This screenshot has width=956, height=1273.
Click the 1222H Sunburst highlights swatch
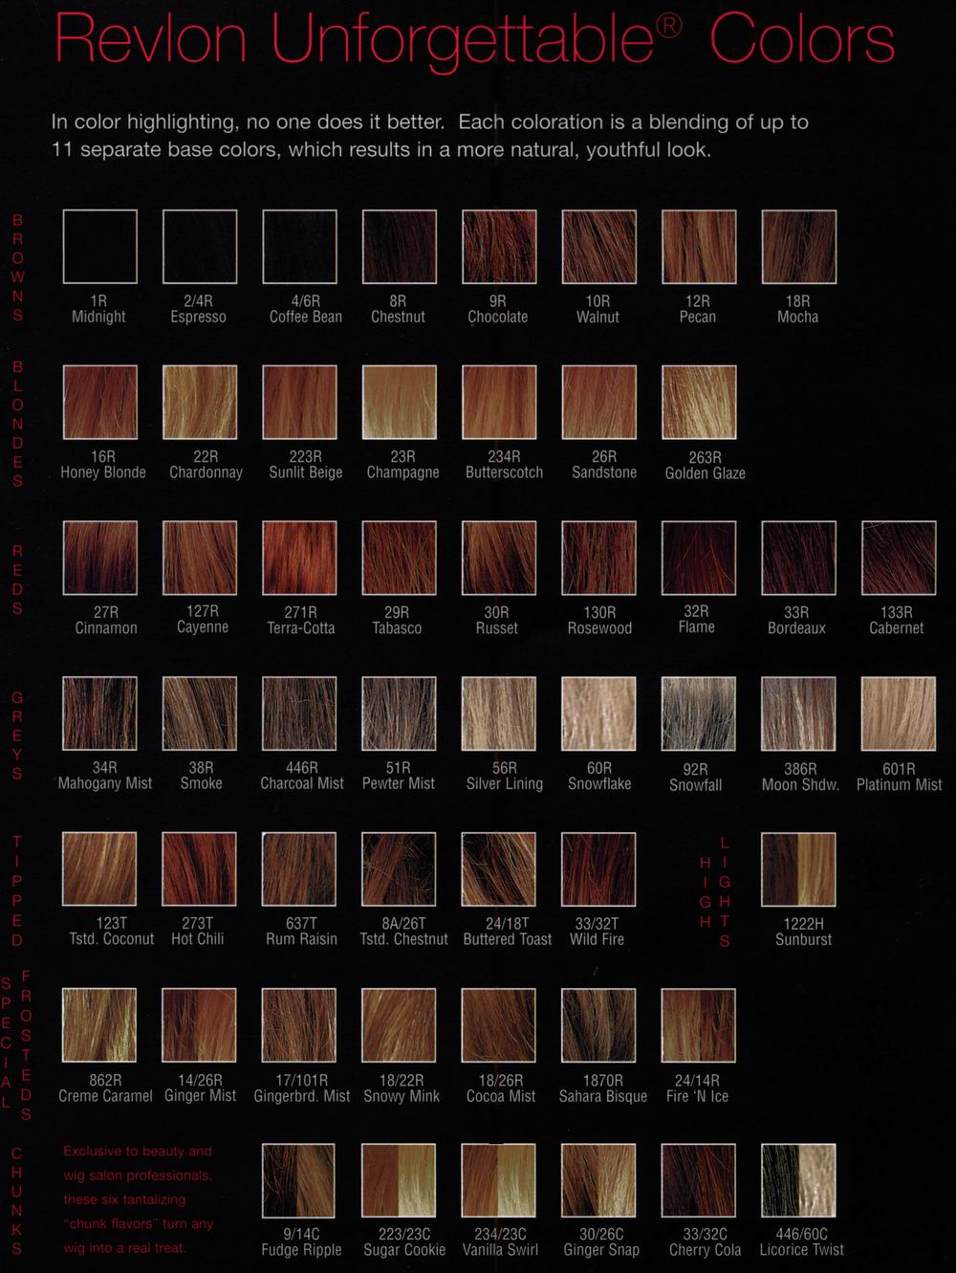(x=798, y=869)
